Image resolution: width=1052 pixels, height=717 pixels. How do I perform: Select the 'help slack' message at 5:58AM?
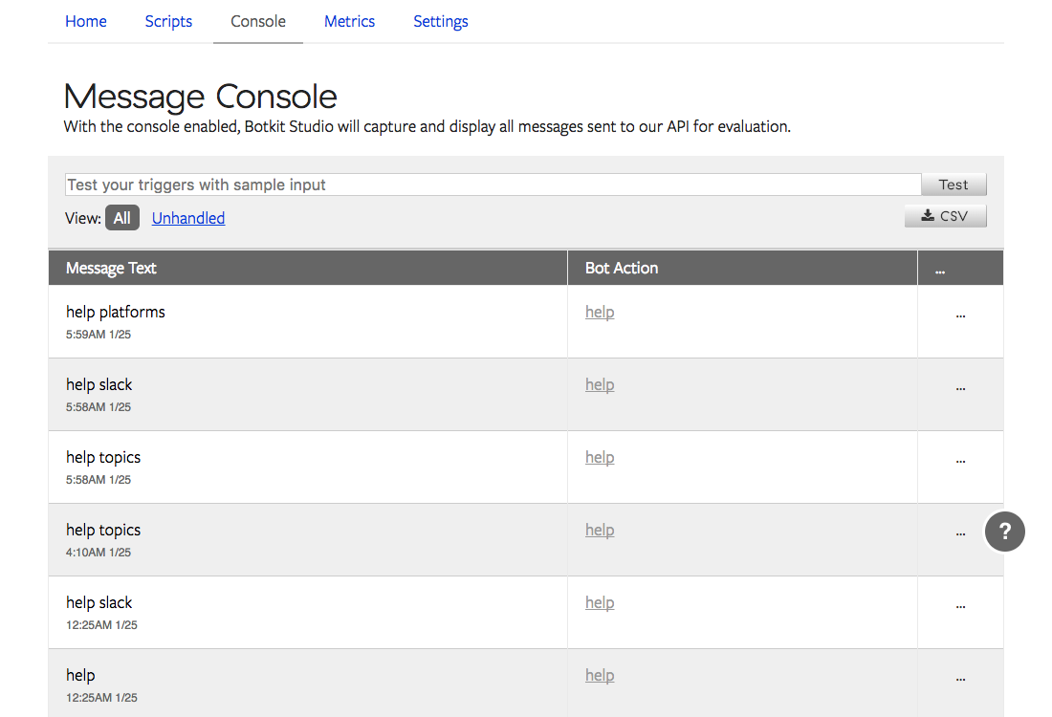(x=99, y=384)
